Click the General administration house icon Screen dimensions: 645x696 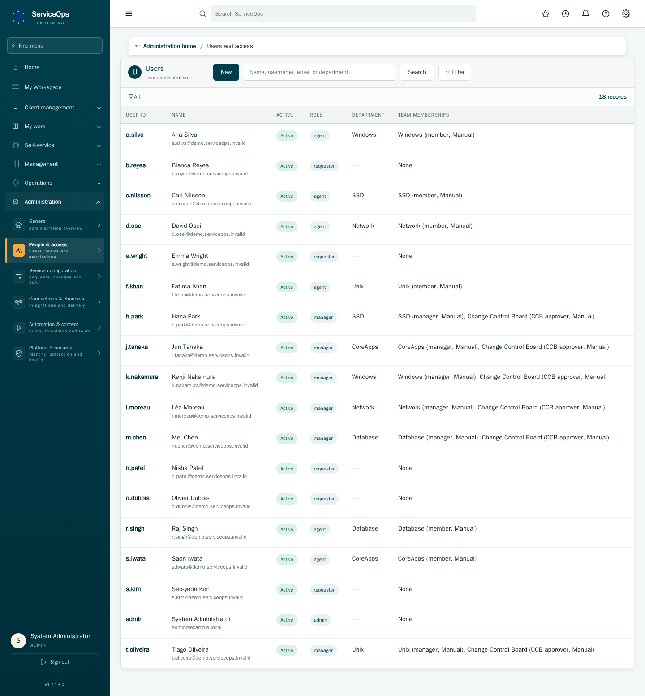pos(19,225)
